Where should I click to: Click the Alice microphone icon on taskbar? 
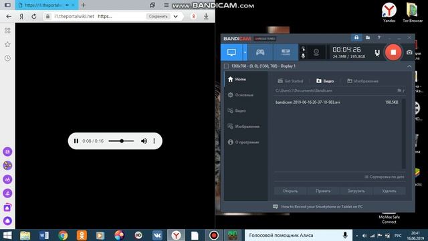[x=345, y=235]
